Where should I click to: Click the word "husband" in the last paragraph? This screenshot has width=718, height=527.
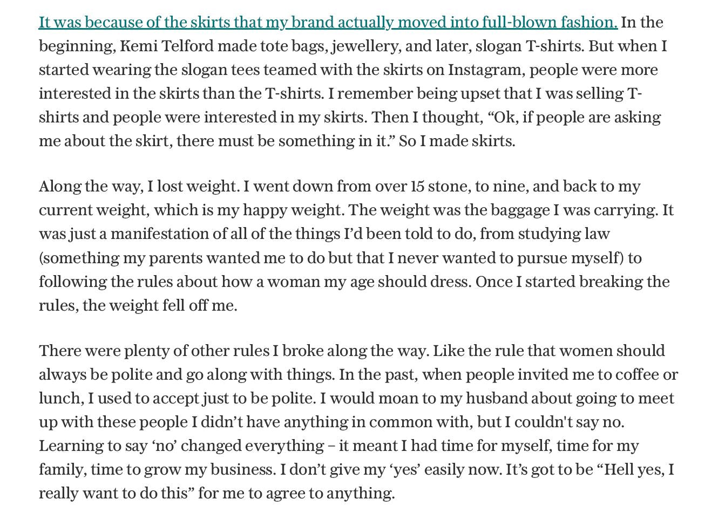497,399
